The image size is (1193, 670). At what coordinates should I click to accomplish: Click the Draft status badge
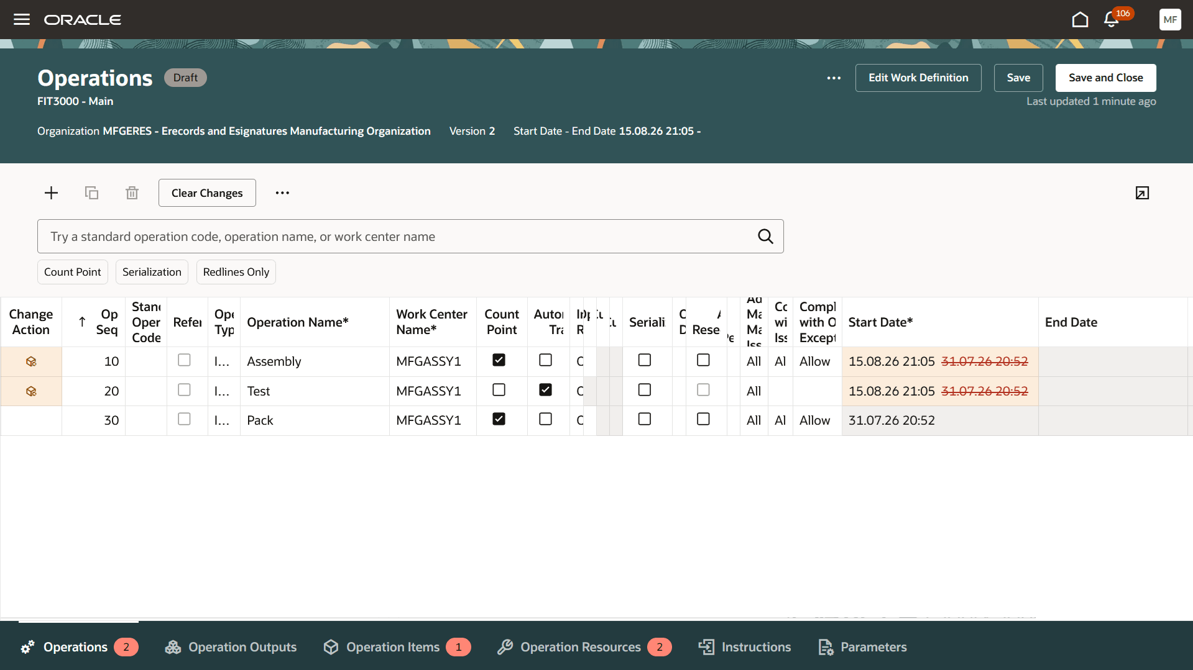click(185, 78)
